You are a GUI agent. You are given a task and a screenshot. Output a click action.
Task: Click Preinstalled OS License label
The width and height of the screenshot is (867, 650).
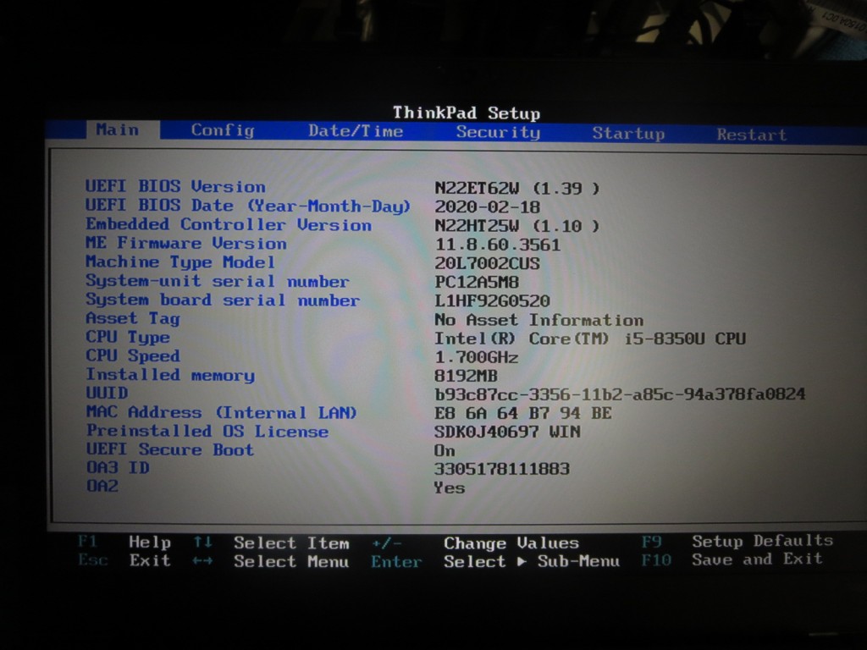[x=207, y=431]
